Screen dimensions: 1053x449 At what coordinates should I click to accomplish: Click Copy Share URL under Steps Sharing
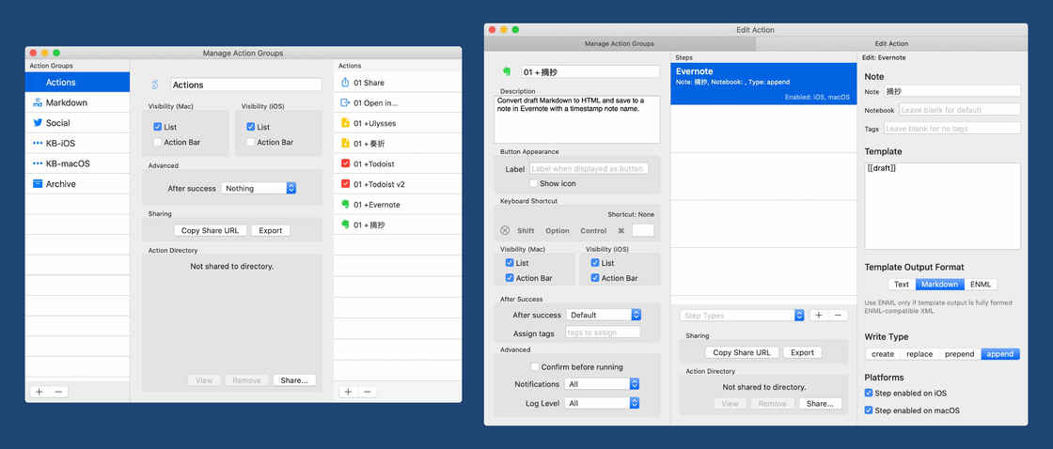[x=742, y=352]
